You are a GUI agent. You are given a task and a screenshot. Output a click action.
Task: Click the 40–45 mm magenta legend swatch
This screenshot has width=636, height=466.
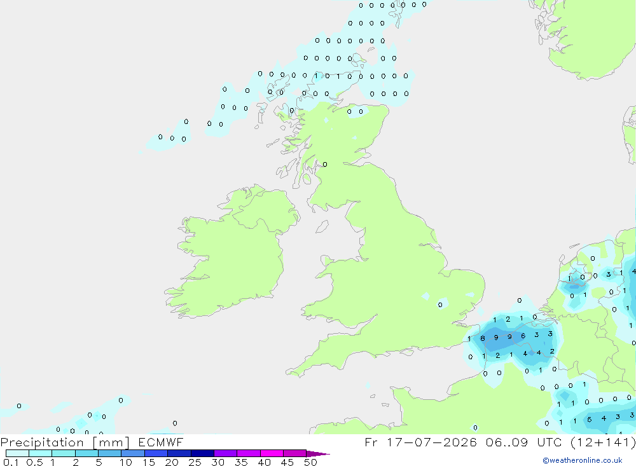[272, 453]
